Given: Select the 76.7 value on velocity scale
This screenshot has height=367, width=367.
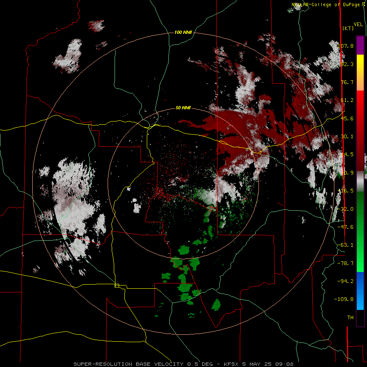Looking at the screenshot, I should tap(347, 82).
